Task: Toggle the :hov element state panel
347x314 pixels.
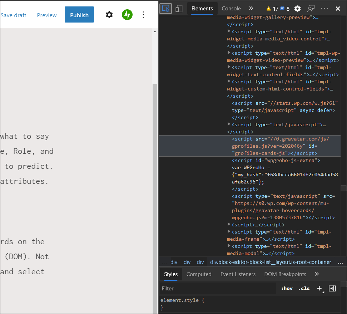Action: click(287, 288)
